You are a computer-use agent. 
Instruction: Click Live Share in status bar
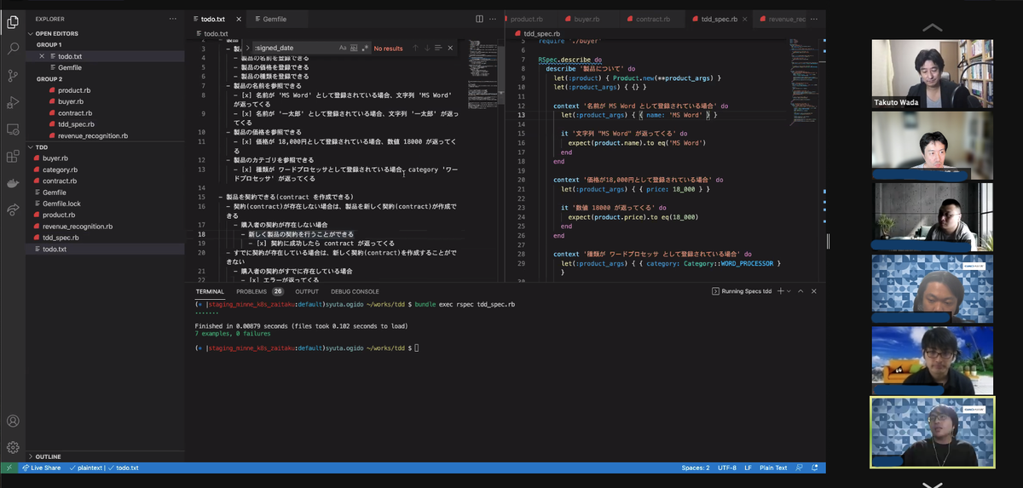(41, 468)
